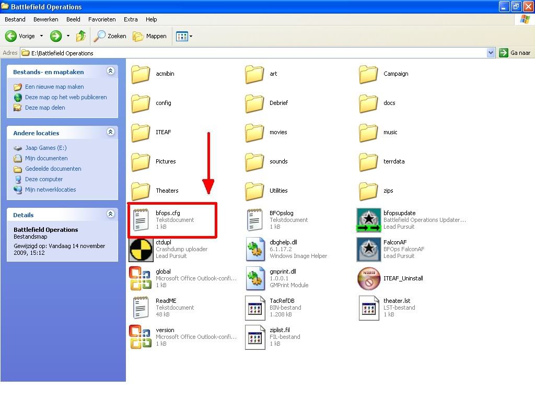Image resolution: width=535 pixels, height=401 pixels.
Task: Open Gedeelde documenten location
Action: (x=53, y=169)
